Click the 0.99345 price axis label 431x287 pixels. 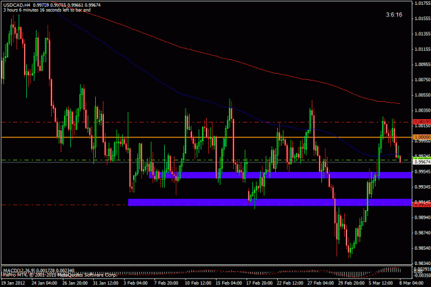click(423, 187)
